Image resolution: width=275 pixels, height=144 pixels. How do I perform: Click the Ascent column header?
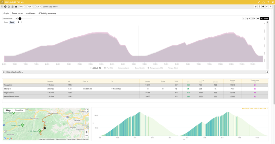click(x=148, y=81)
